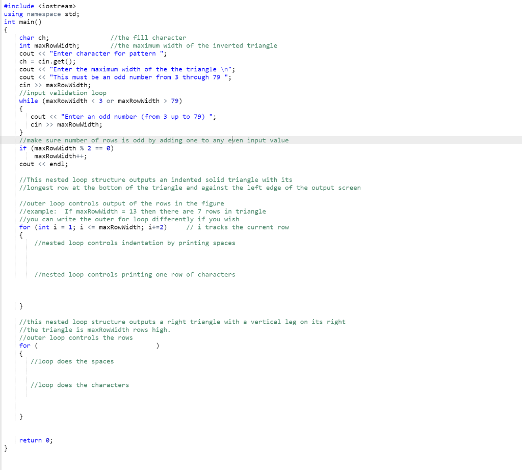
Task: Click '//nested loop controls indentation' comment
Action: tap(135, 243)
